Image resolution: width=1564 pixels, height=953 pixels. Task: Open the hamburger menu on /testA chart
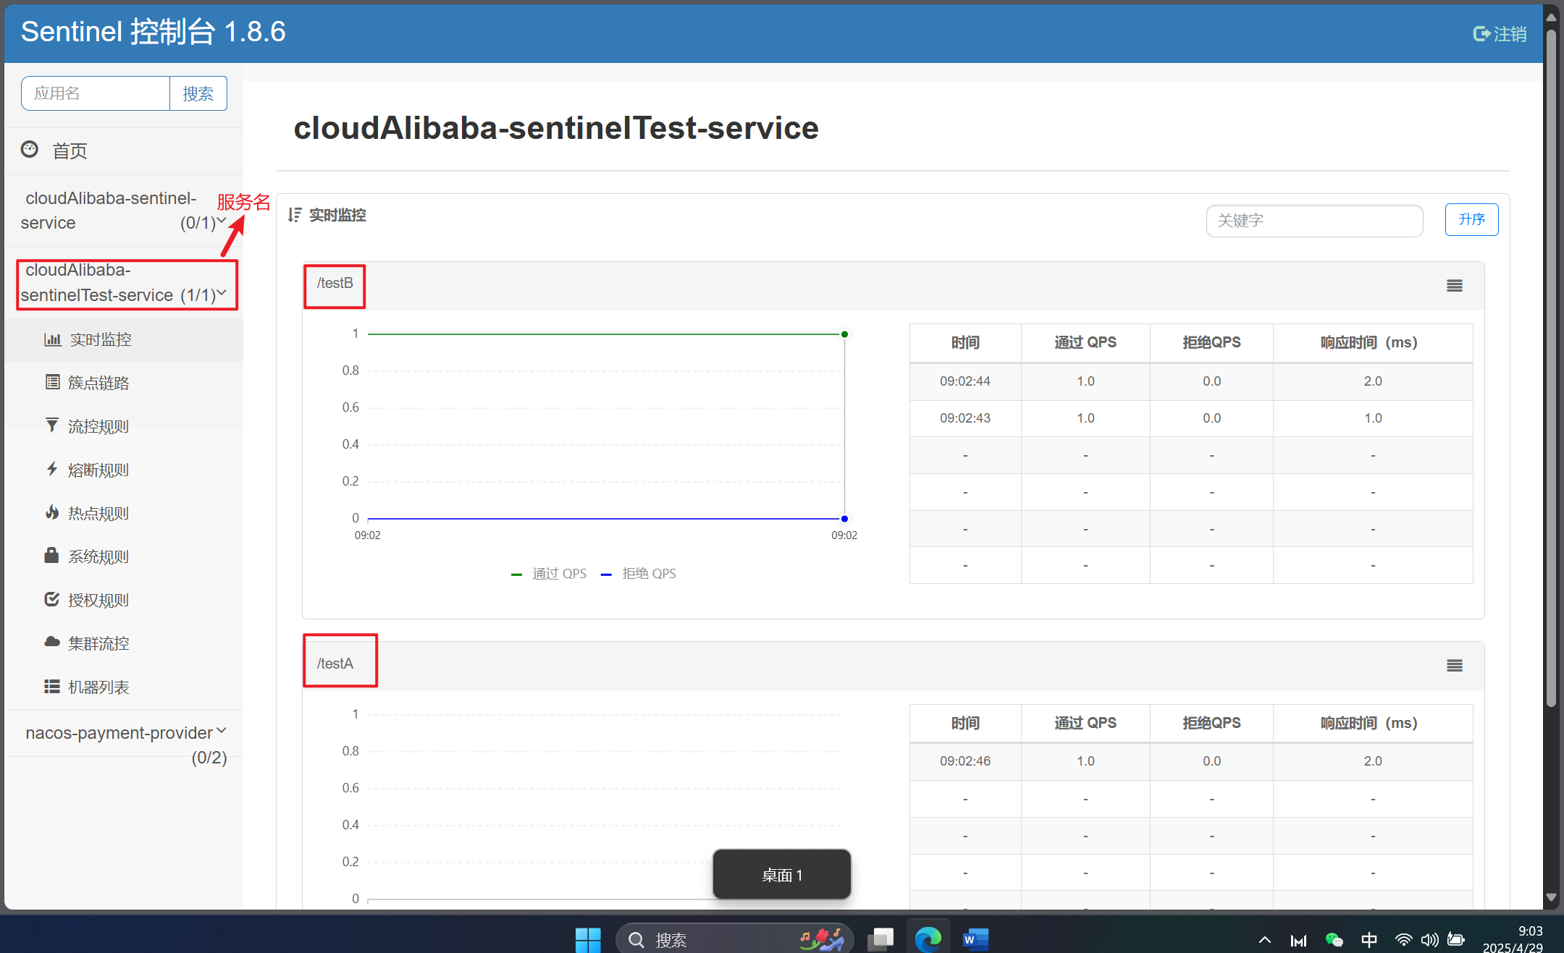(1454, 666)
